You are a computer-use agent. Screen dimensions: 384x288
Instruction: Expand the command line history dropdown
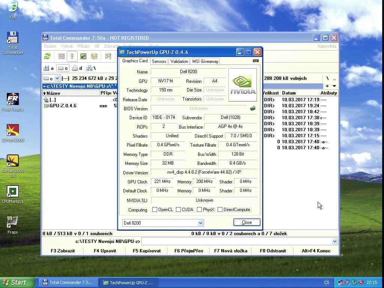(334, 241)
